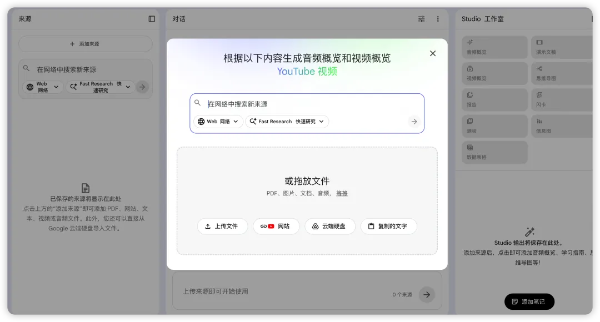Open the chat three-dot menu
600x322 pixels.
coord(438,19)
